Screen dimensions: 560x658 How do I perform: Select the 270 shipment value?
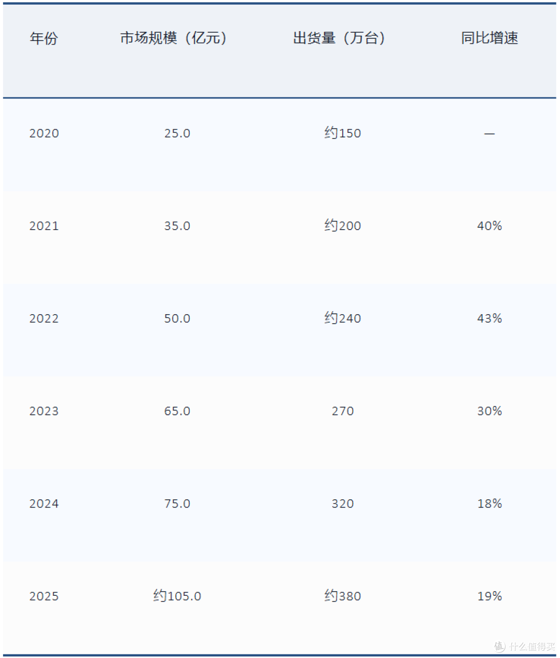[x=343, y=411]
